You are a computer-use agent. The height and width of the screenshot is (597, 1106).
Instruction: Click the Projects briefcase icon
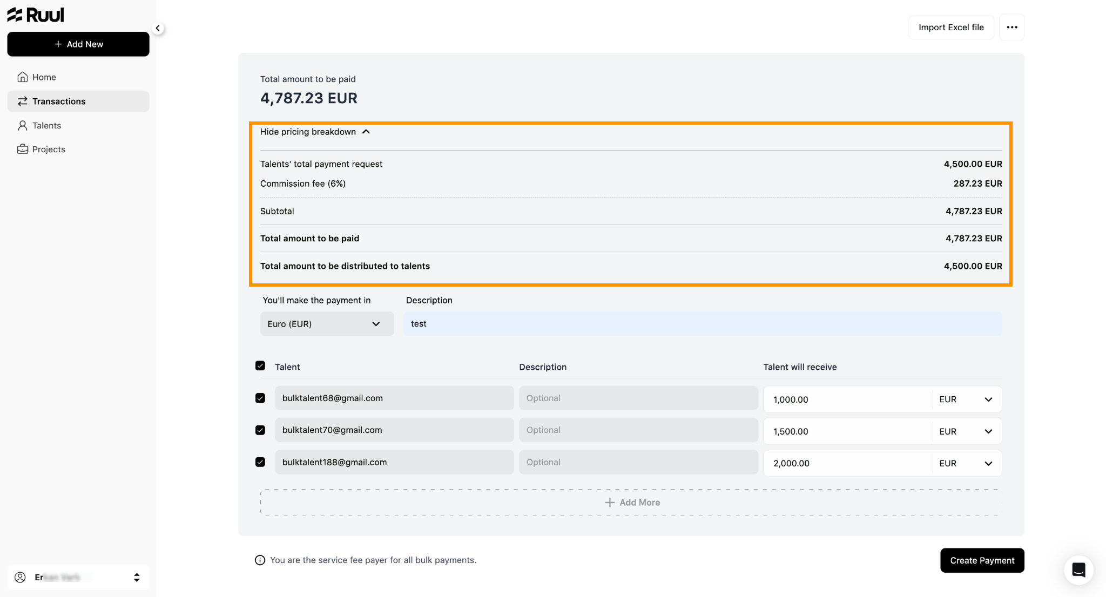[23, 150]
